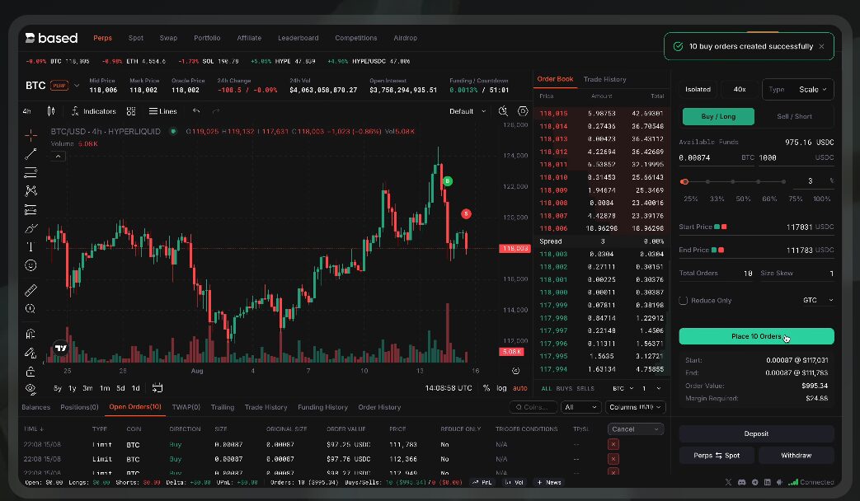Click the Withdraw button
This screenshot has height=501, width=860.
pos(796,456)
